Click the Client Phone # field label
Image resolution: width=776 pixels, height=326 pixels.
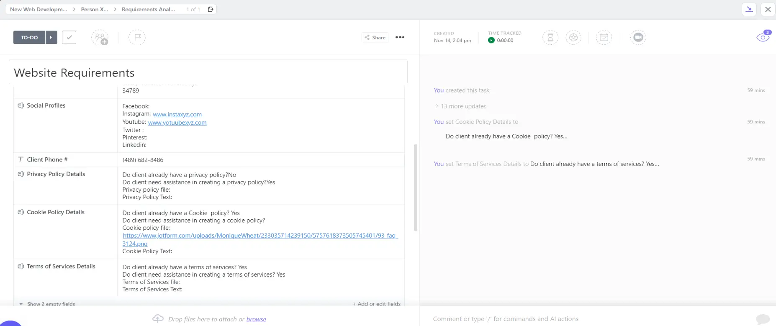pyautogui.click(x=47, y=159)
